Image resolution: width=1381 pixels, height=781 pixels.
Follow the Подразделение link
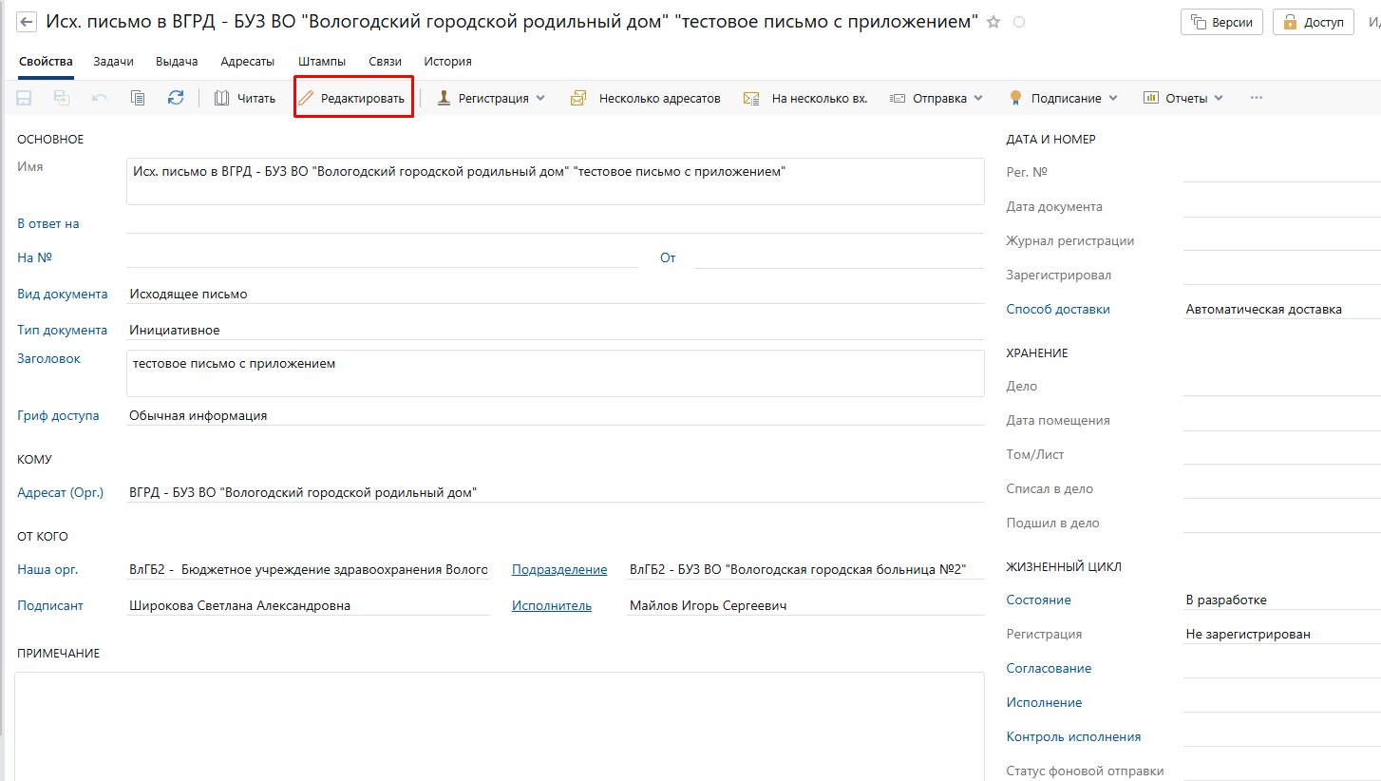558,569
